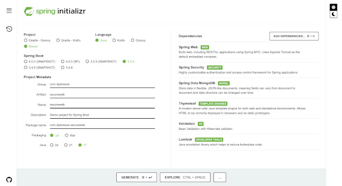
Task: Set Java version to 17
Action: pyautogui.click(x=83, y=145)
